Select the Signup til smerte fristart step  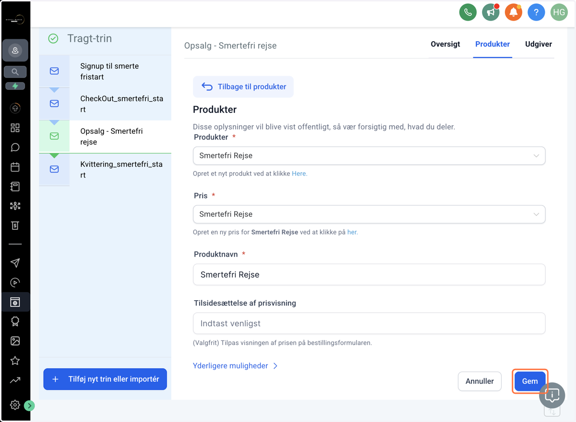105,71
